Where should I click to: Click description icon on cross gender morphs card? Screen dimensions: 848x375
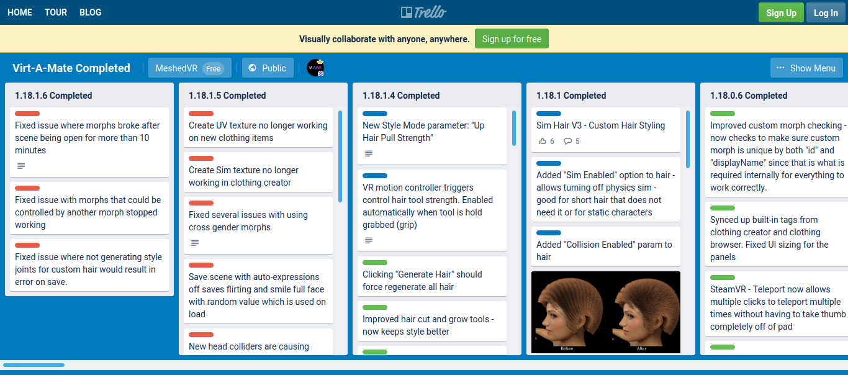tap(195, 243)
